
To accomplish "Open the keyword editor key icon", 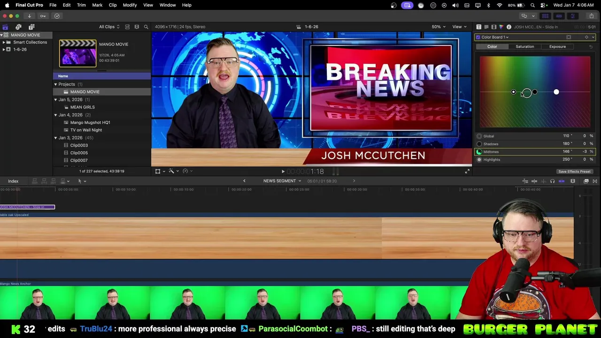I will pos(43,16).
